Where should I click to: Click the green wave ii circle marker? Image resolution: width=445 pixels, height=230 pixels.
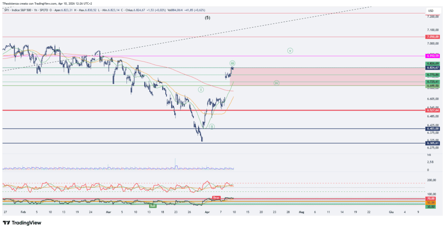click(212, 126)
